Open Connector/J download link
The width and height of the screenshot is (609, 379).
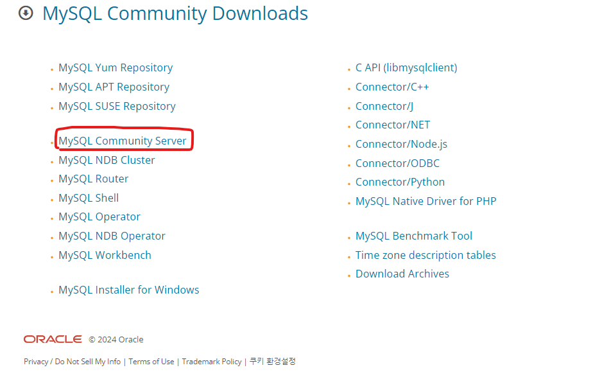384,106
